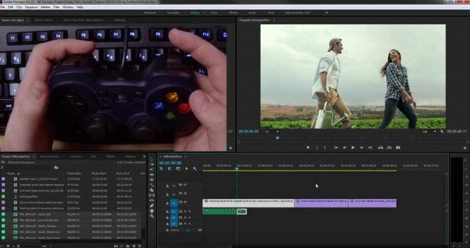Select the Zoom magnifier tool

pos(151,216)
